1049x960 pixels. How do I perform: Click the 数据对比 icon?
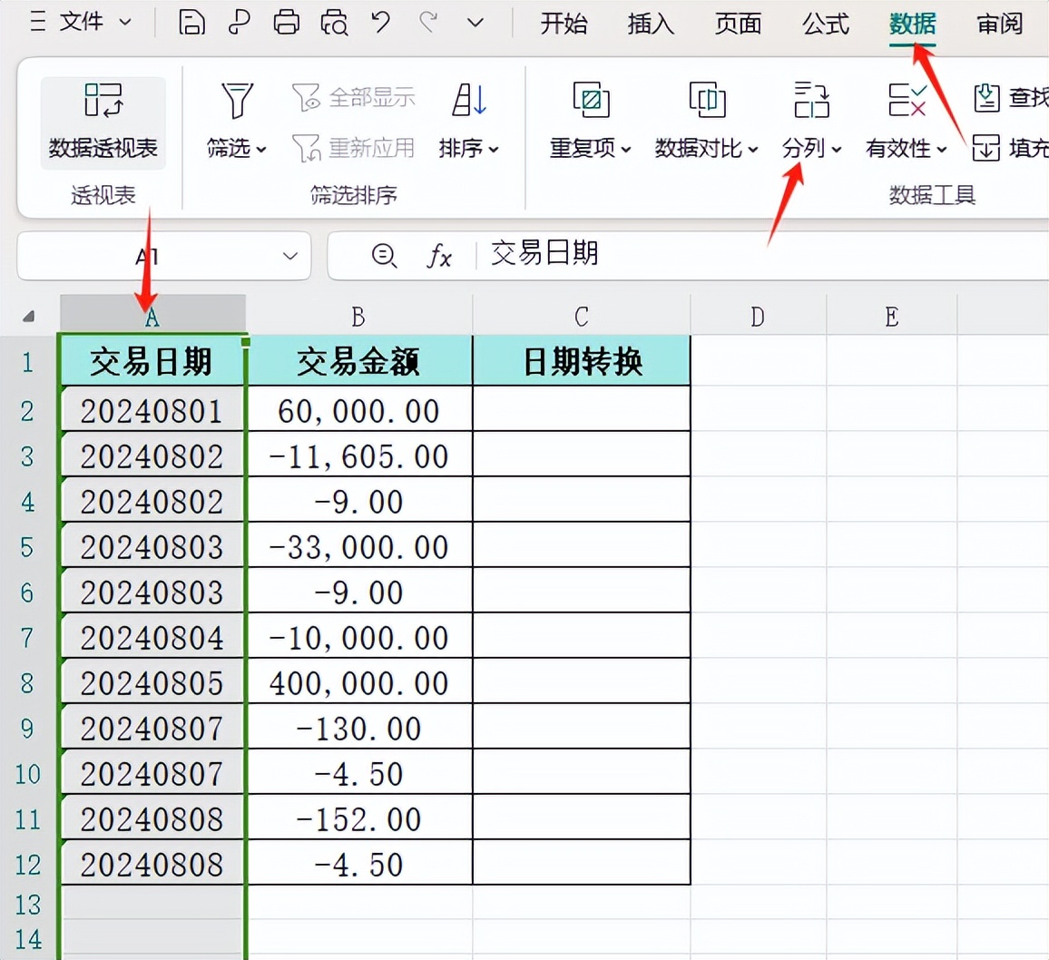click(x=707, y=100)
